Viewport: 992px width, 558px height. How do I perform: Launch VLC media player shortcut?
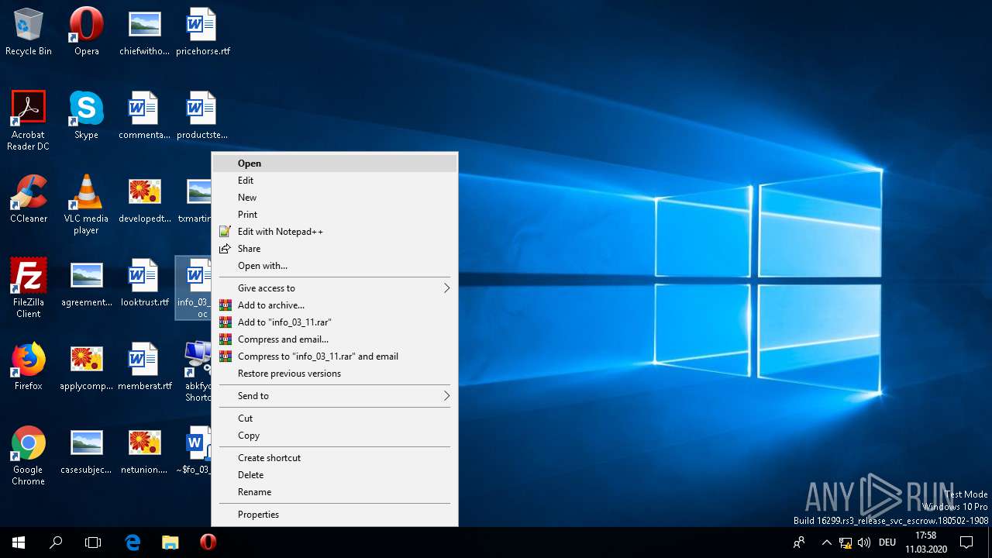[x=87, y=205]
